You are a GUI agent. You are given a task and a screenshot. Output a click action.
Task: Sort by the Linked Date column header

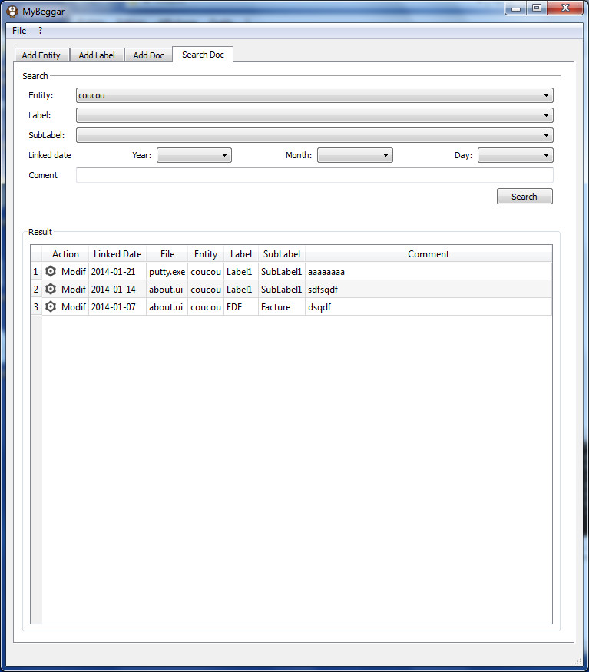(117, 253)
